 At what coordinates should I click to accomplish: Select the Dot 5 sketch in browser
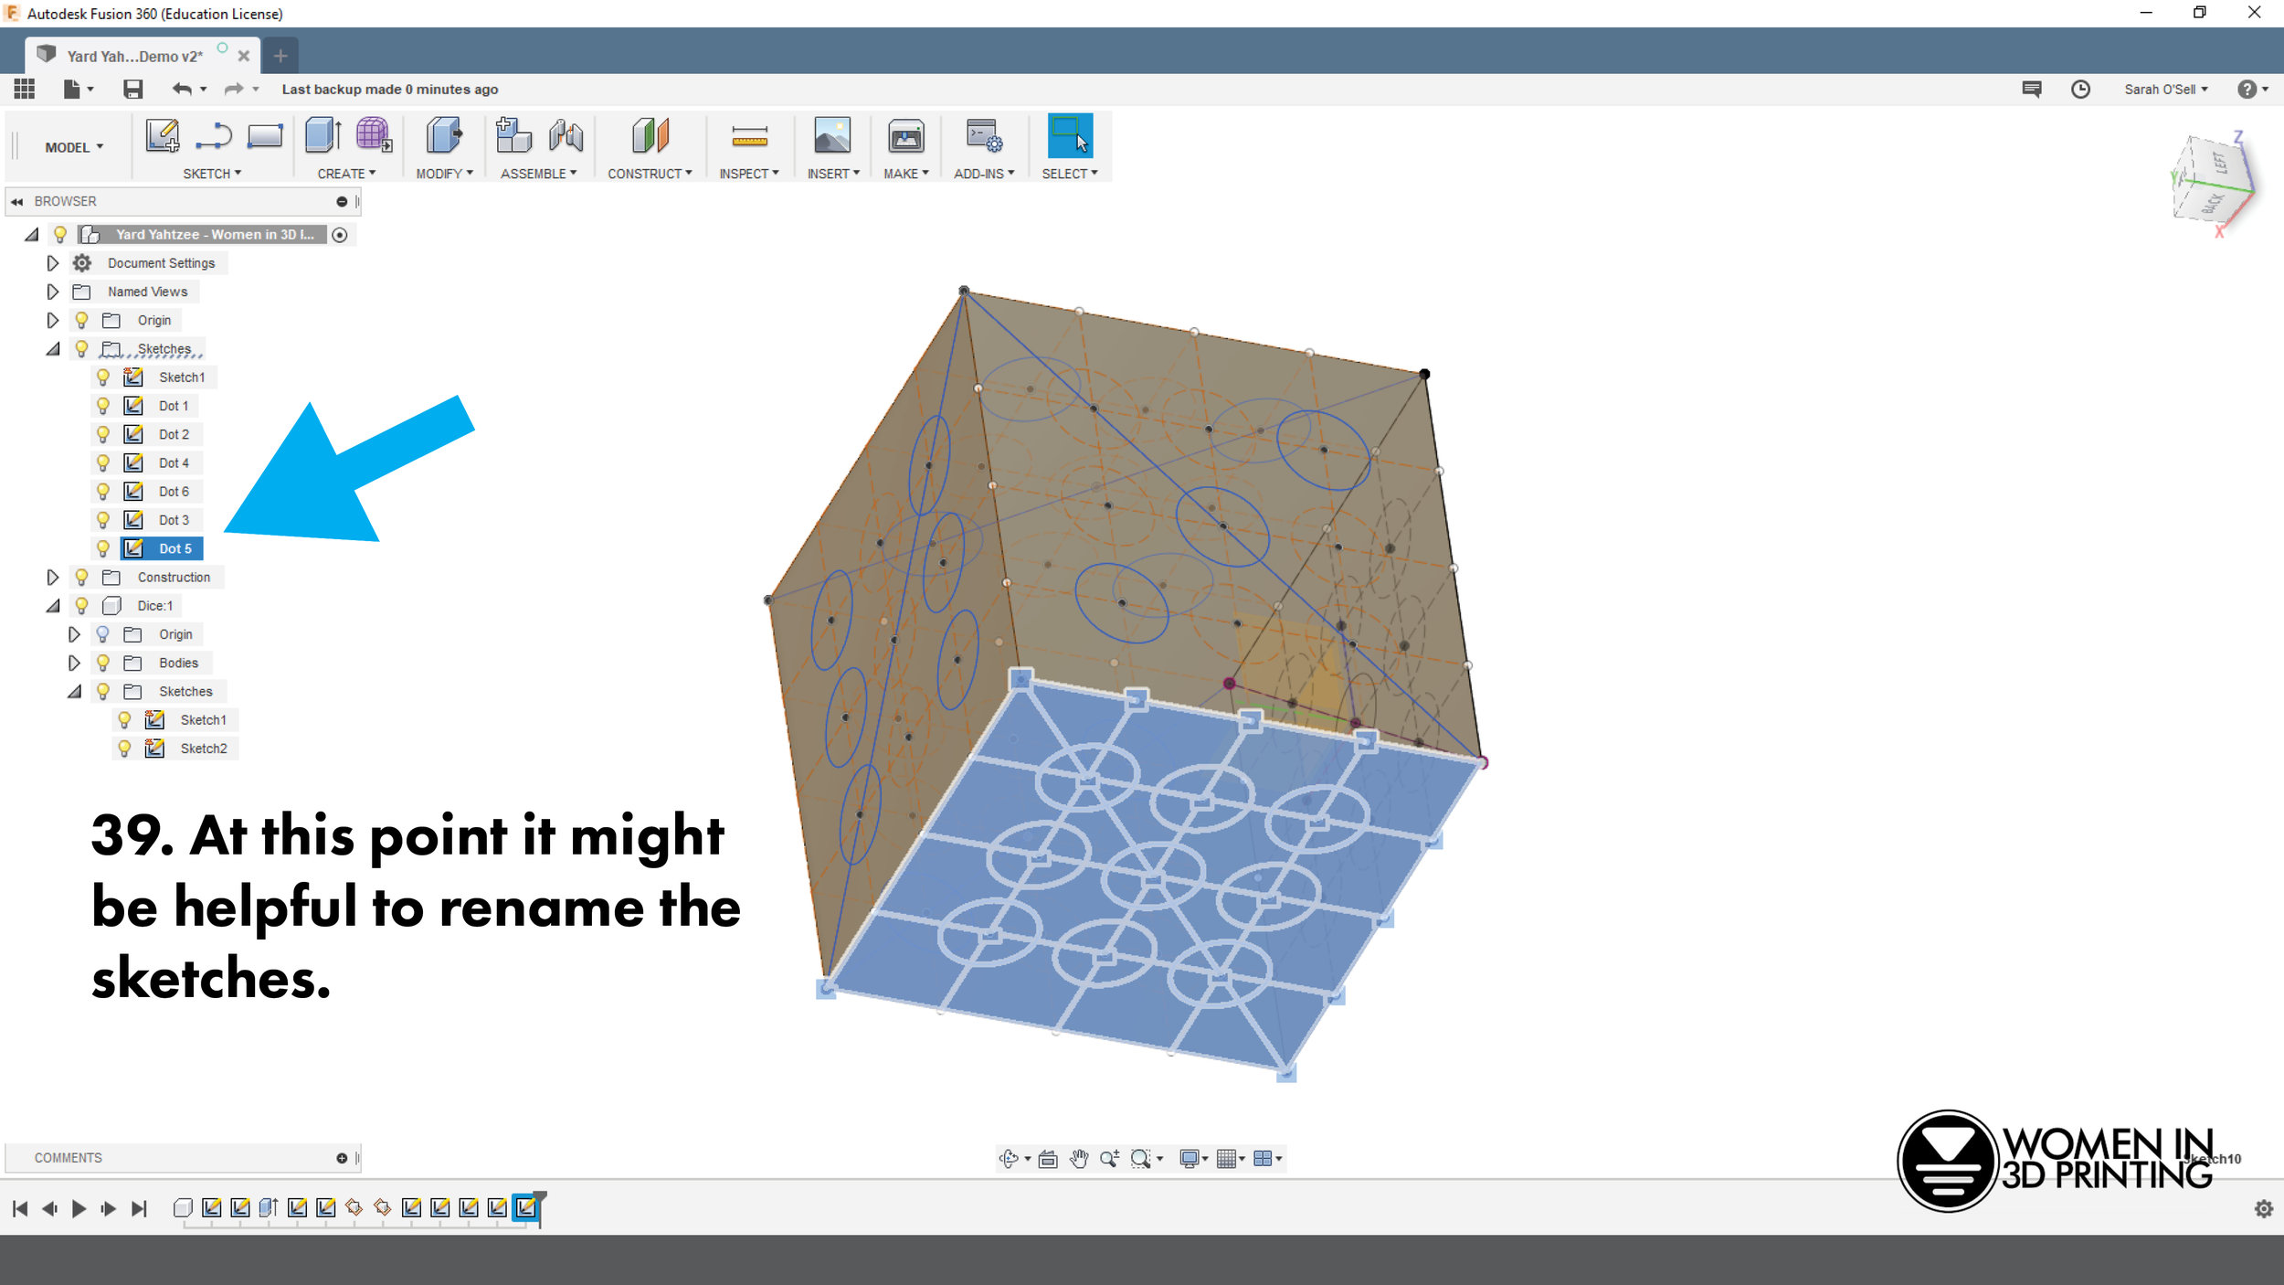tap(163, 548)
